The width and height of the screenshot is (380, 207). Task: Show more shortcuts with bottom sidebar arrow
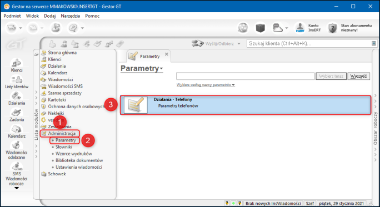(x=17, y=188)
